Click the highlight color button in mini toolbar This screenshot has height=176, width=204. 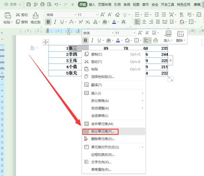tap(108, 40)
